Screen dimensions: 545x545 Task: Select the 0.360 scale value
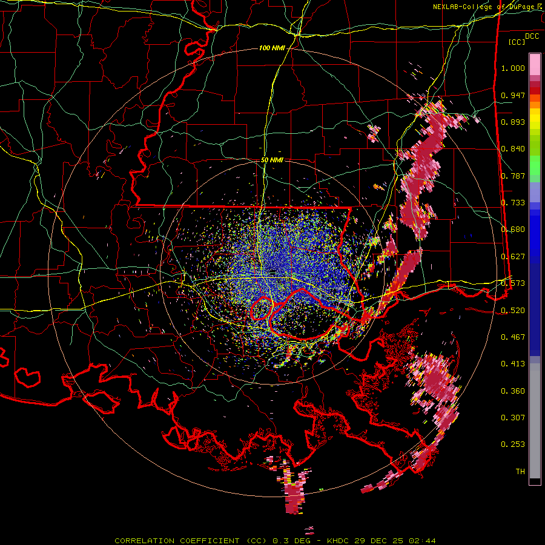point(513,391)
